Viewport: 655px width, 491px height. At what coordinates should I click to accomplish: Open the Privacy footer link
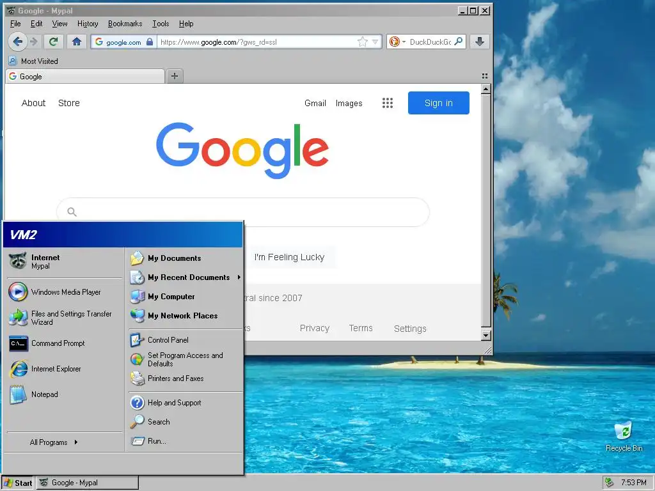(x=315, y=328)
